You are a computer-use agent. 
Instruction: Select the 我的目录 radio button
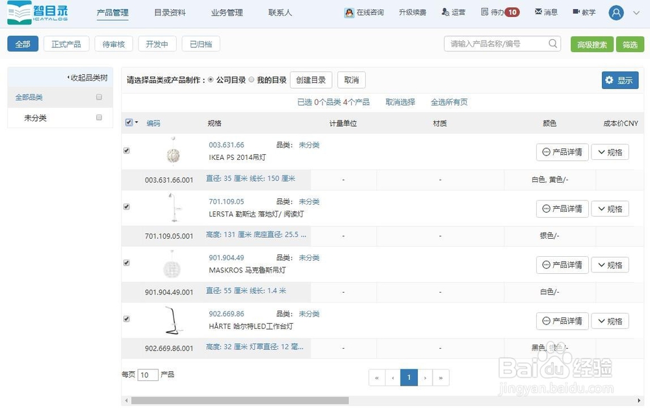tap(251, 79)
